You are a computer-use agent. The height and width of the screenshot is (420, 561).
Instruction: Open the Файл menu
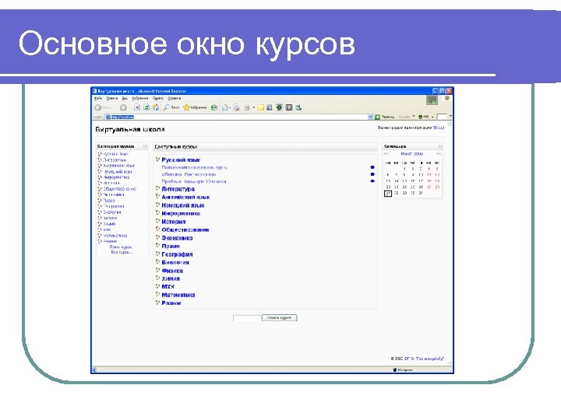coord(98,98)
